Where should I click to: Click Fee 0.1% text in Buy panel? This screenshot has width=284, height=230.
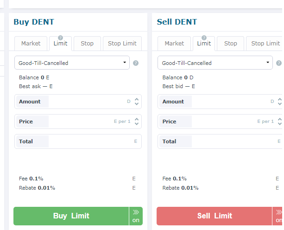[x=31, y=179]
